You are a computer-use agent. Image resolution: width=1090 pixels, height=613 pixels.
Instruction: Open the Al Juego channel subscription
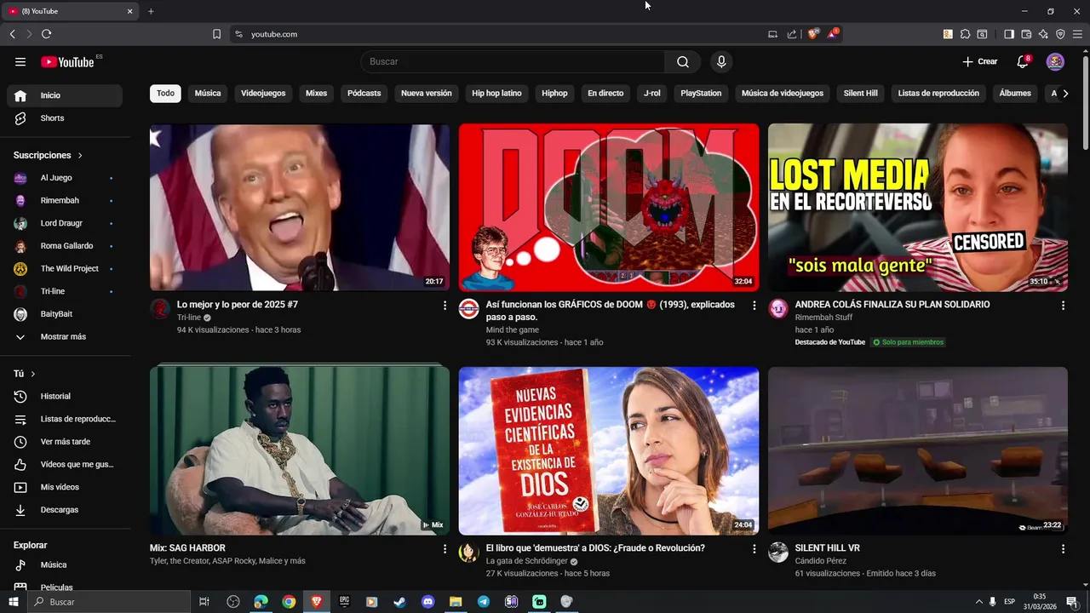(65, 178)
